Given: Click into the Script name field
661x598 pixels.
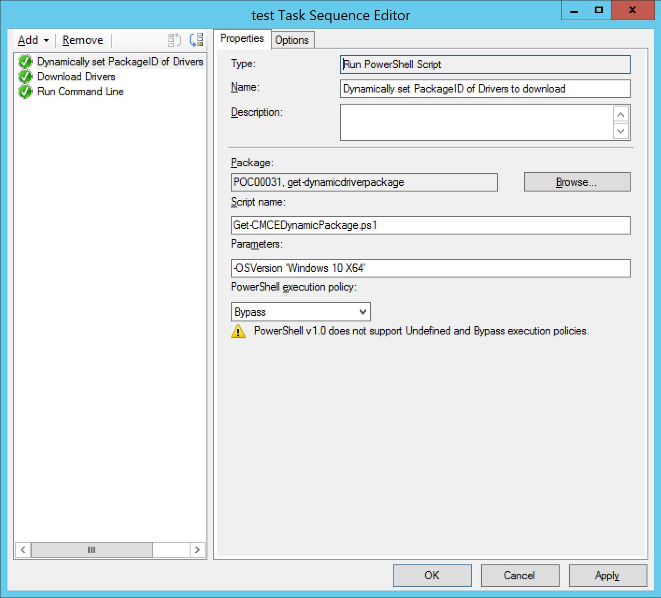Looking at the screenshot, I should 431,225.
